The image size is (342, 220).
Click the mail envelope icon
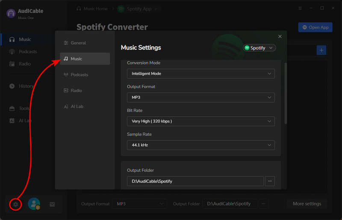click(52, 204)
